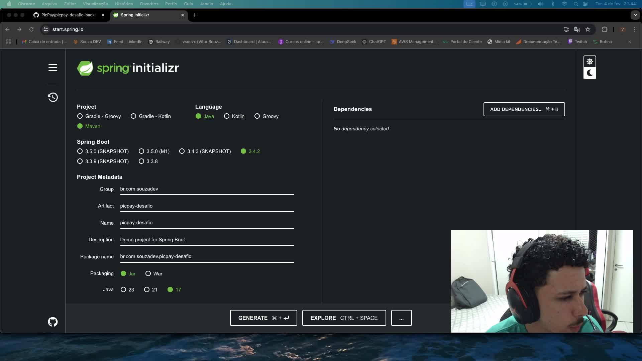The image size is (642, 361).
Task: Select War packaging
Action: (x=154, y=274)
